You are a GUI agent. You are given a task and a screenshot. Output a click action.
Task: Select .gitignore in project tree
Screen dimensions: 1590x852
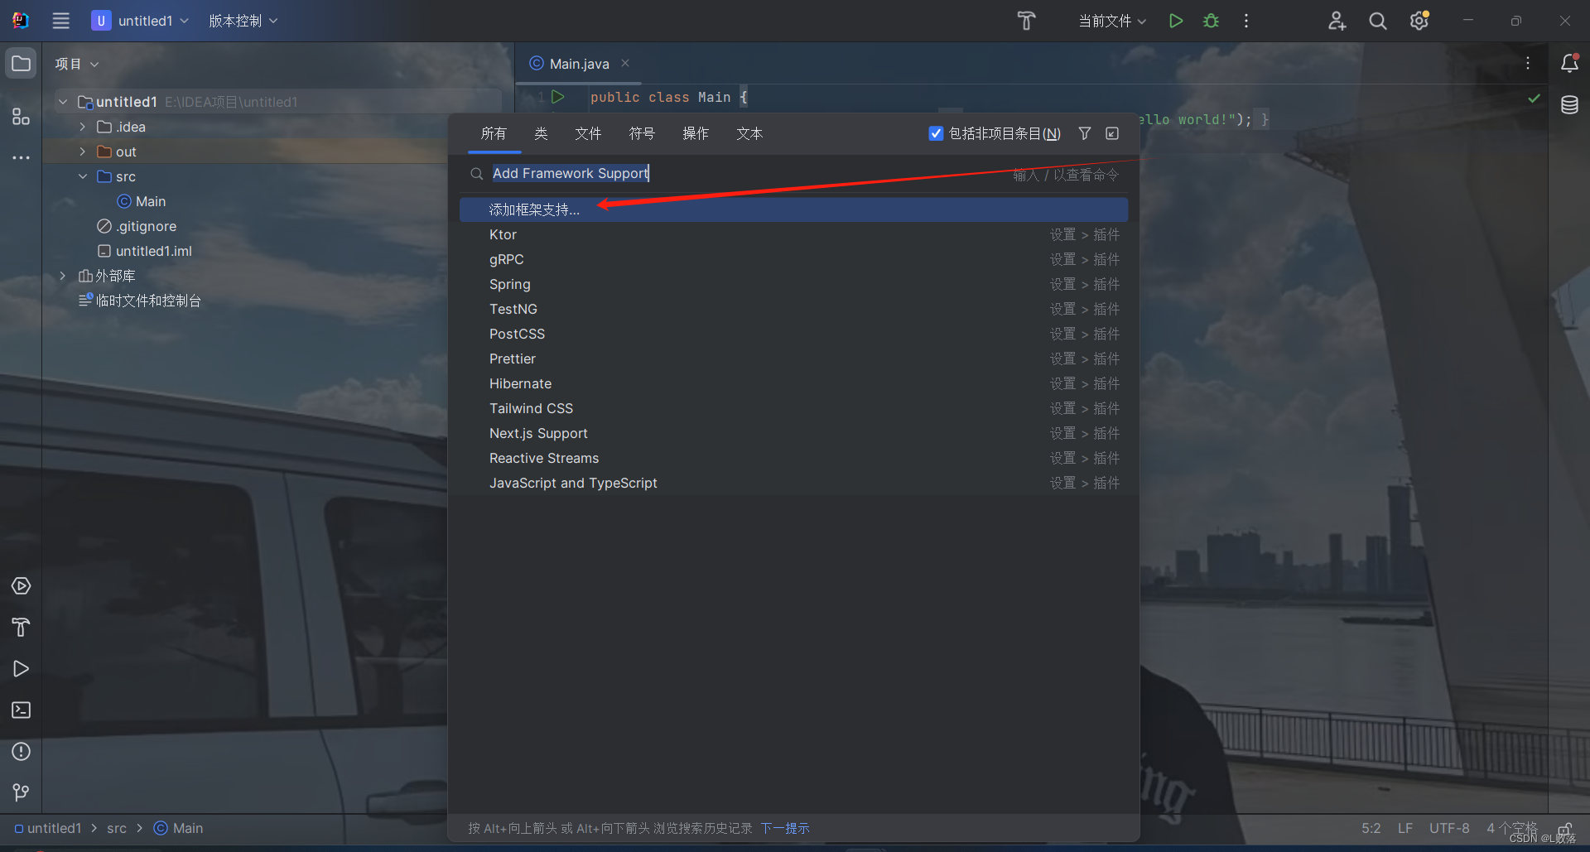point(137,226)
